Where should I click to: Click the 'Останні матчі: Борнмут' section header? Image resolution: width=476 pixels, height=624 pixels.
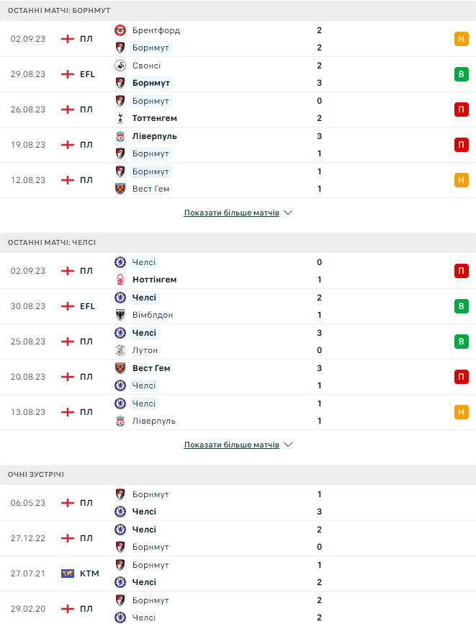click(54, 11)
